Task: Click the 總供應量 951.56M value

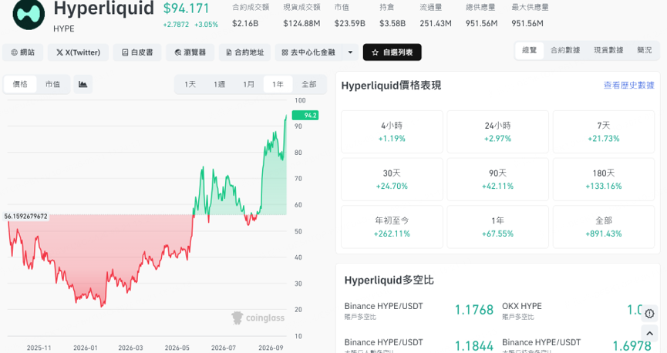Action: [481, 23]
